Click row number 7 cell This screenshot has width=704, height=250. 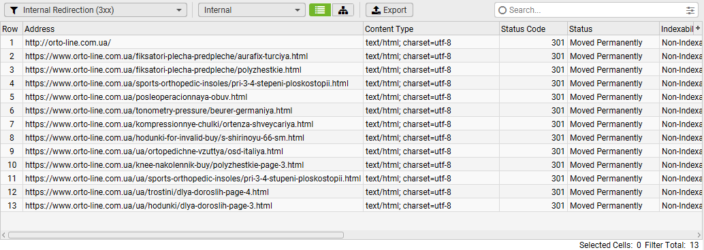click(x=11, y=124)
